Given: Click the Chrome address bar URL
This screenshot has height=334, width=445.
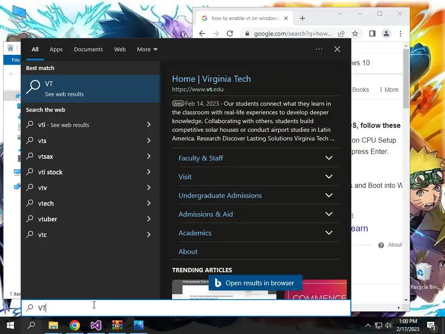Looking at the screenshot, I should [x=293, y=33].
